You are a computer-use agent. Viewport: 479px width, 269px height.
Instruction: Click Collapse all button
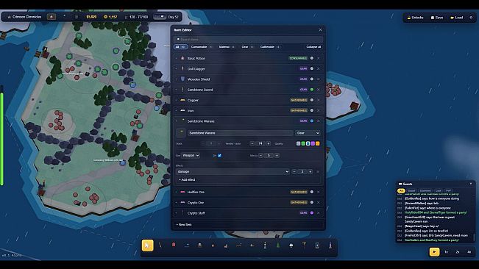pyautogui.click(x=313, y=47)
